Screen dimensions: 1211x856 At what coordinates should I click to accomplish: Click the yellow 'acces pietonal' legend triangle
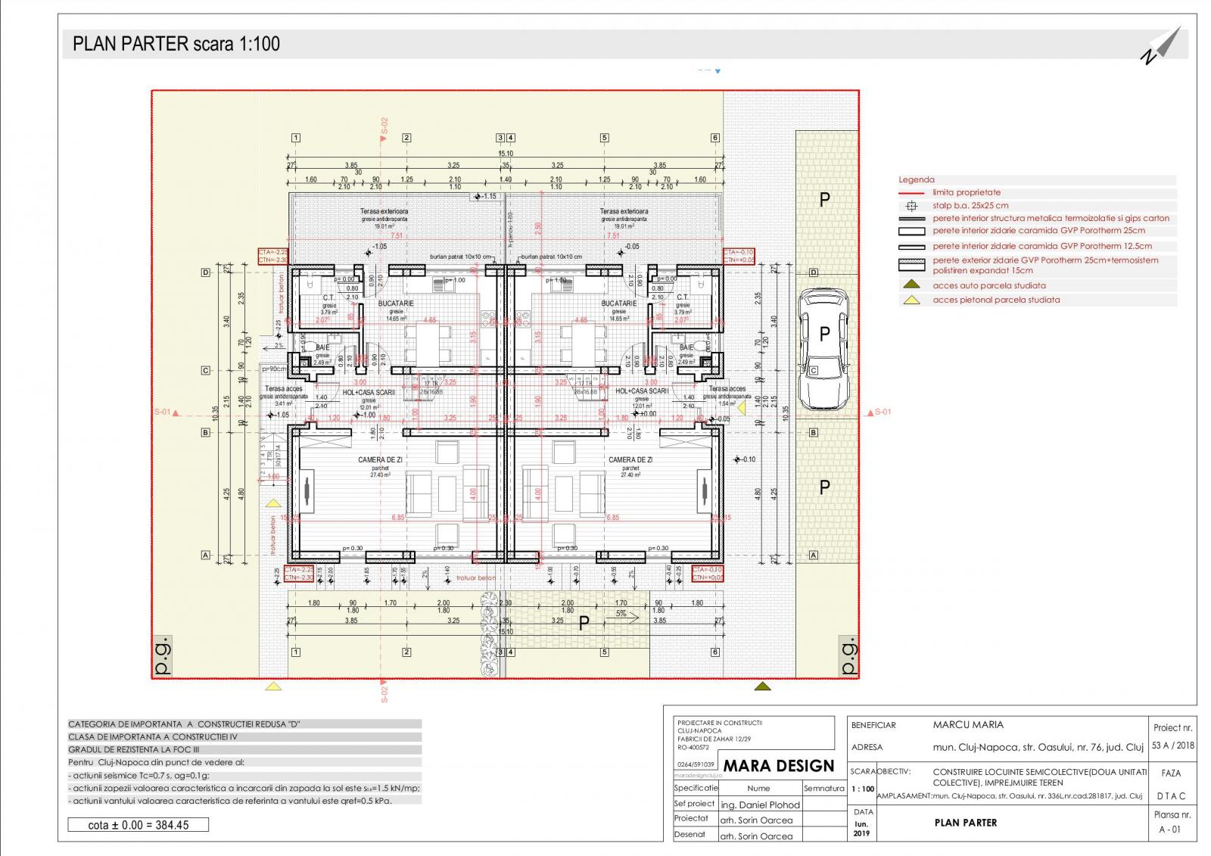(913, 300)
